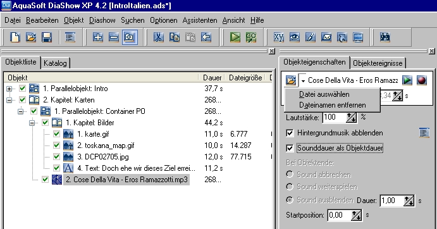
Task: Switch to the Objektereignisse tab
Action: [378, 63]
